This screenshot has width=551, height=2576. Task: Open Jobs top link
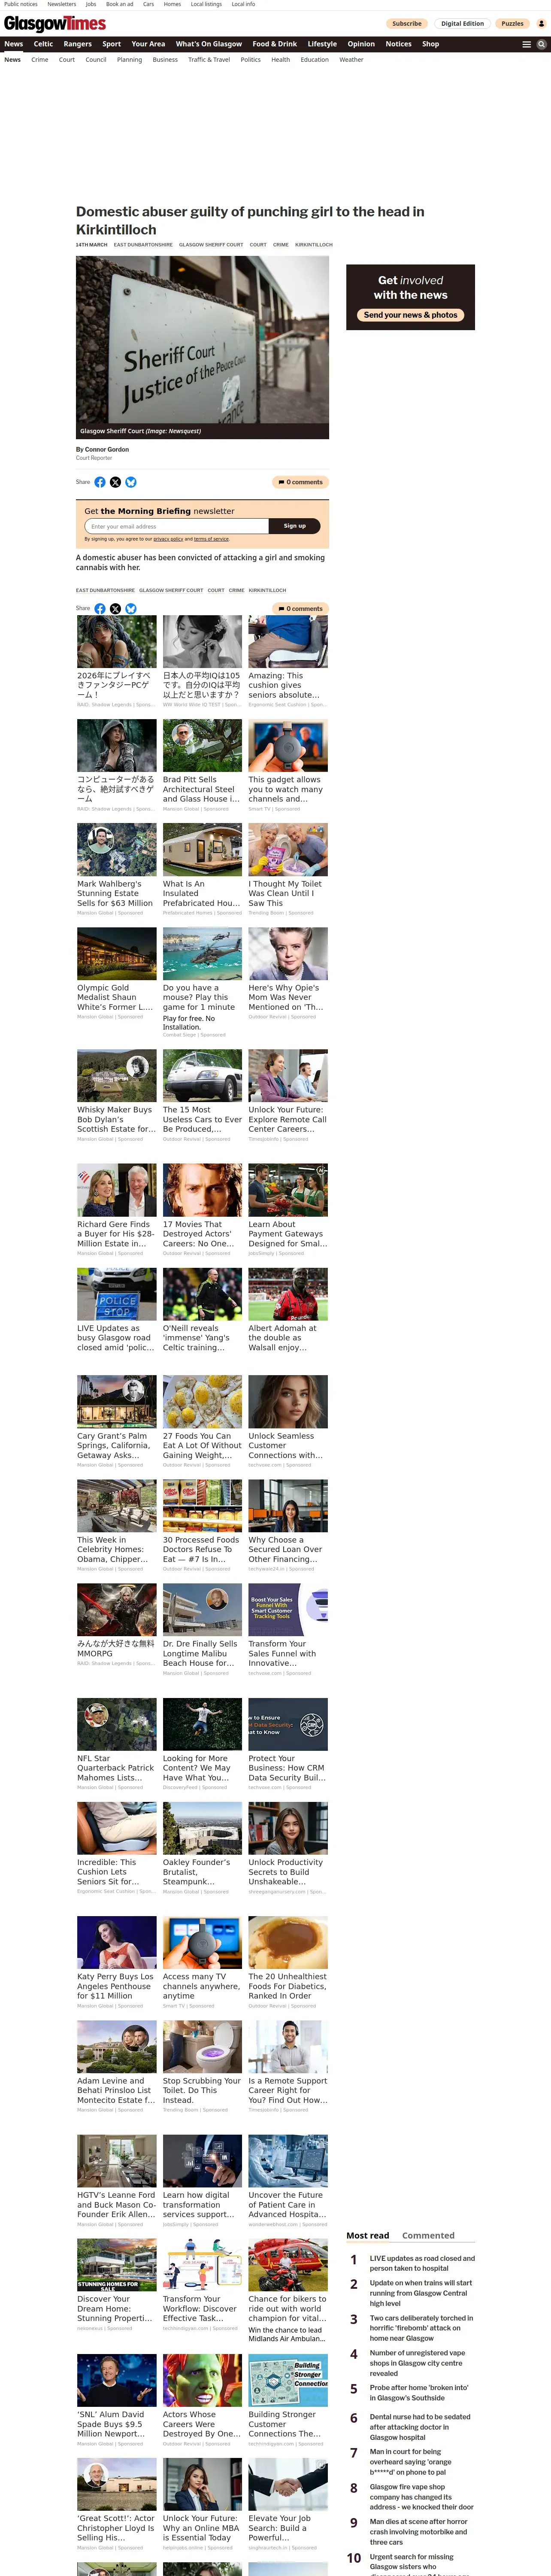[91, 4]
